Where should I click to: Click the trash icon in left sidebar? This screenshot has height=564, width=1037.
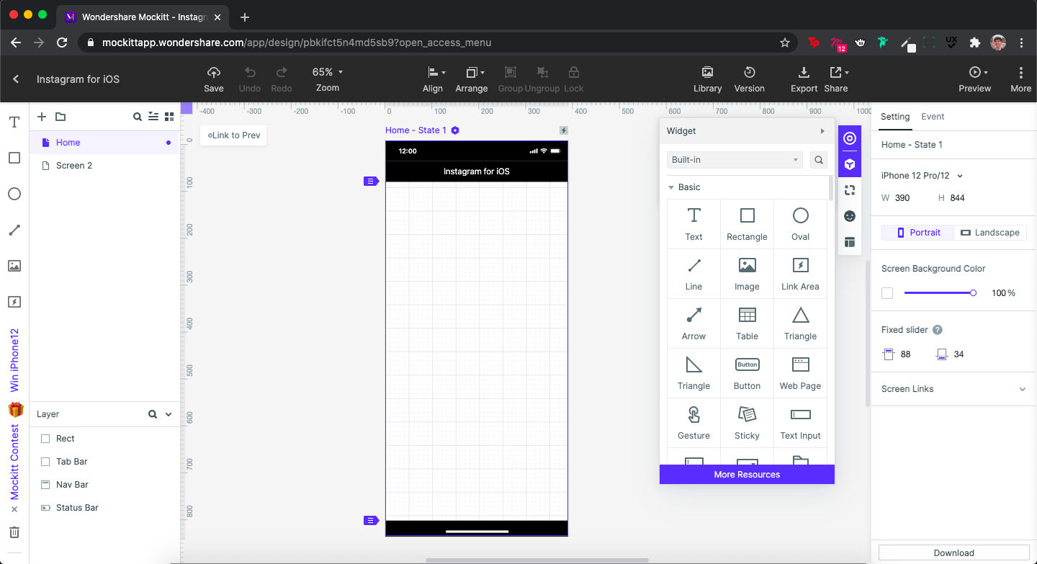(14, 533)
